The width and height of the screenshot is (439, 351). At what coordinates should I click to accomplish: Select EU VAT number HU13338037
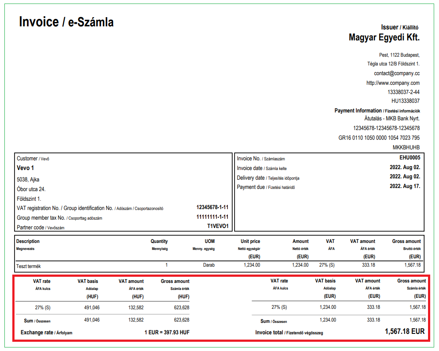click(x=406, y=101)
